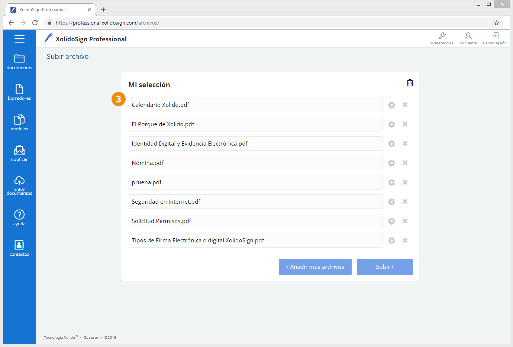Go to borradores in the sidebar
Image resolution: width=513 pixels, height=347 pixels.
click(19, 92)
